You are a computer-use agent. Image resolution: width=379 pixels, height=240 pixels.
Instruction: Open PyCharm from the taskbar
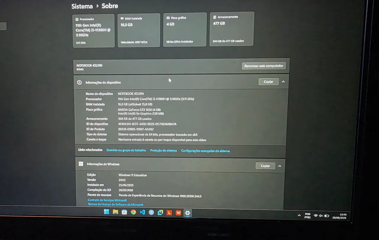(160, 212)
